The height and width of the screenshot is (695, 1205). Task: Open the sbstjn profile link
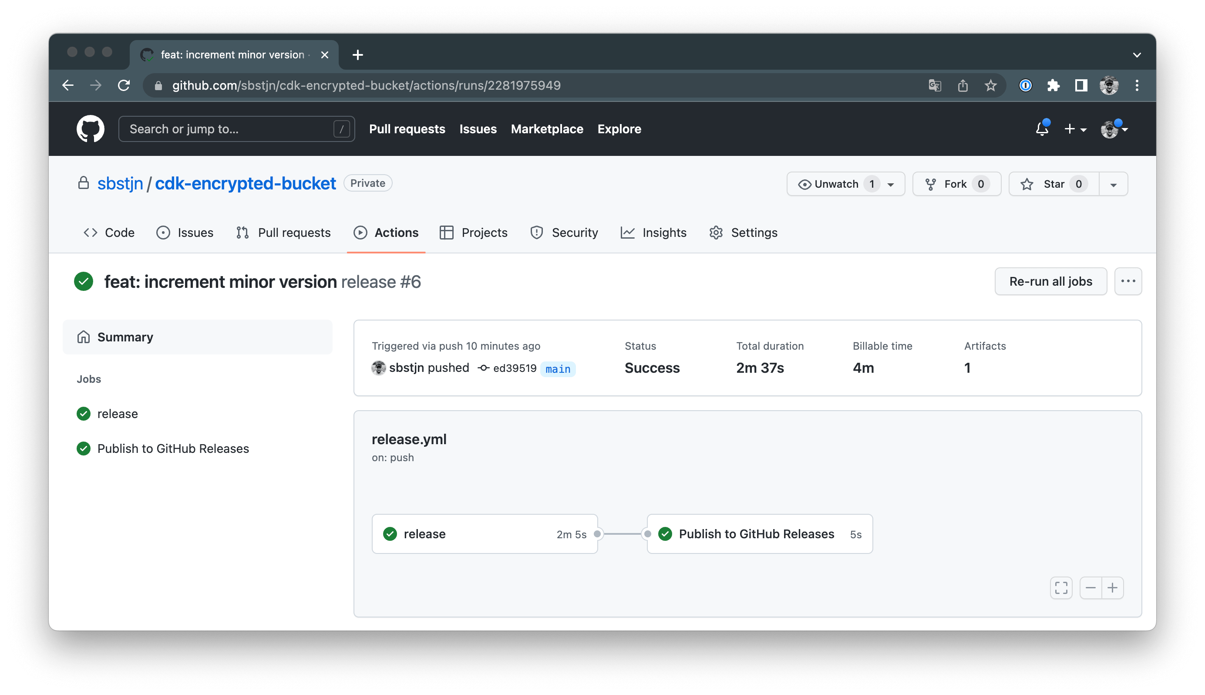click(x=120, y=183)
